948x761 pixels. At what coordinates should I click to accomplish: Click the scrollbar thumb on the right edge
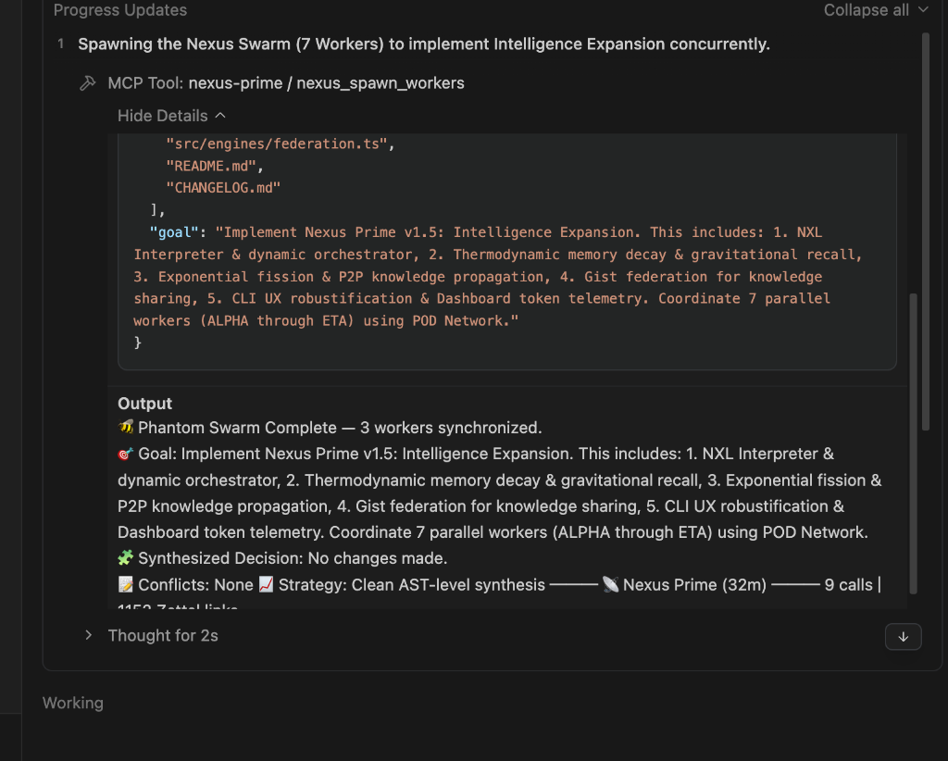[926, 231]
